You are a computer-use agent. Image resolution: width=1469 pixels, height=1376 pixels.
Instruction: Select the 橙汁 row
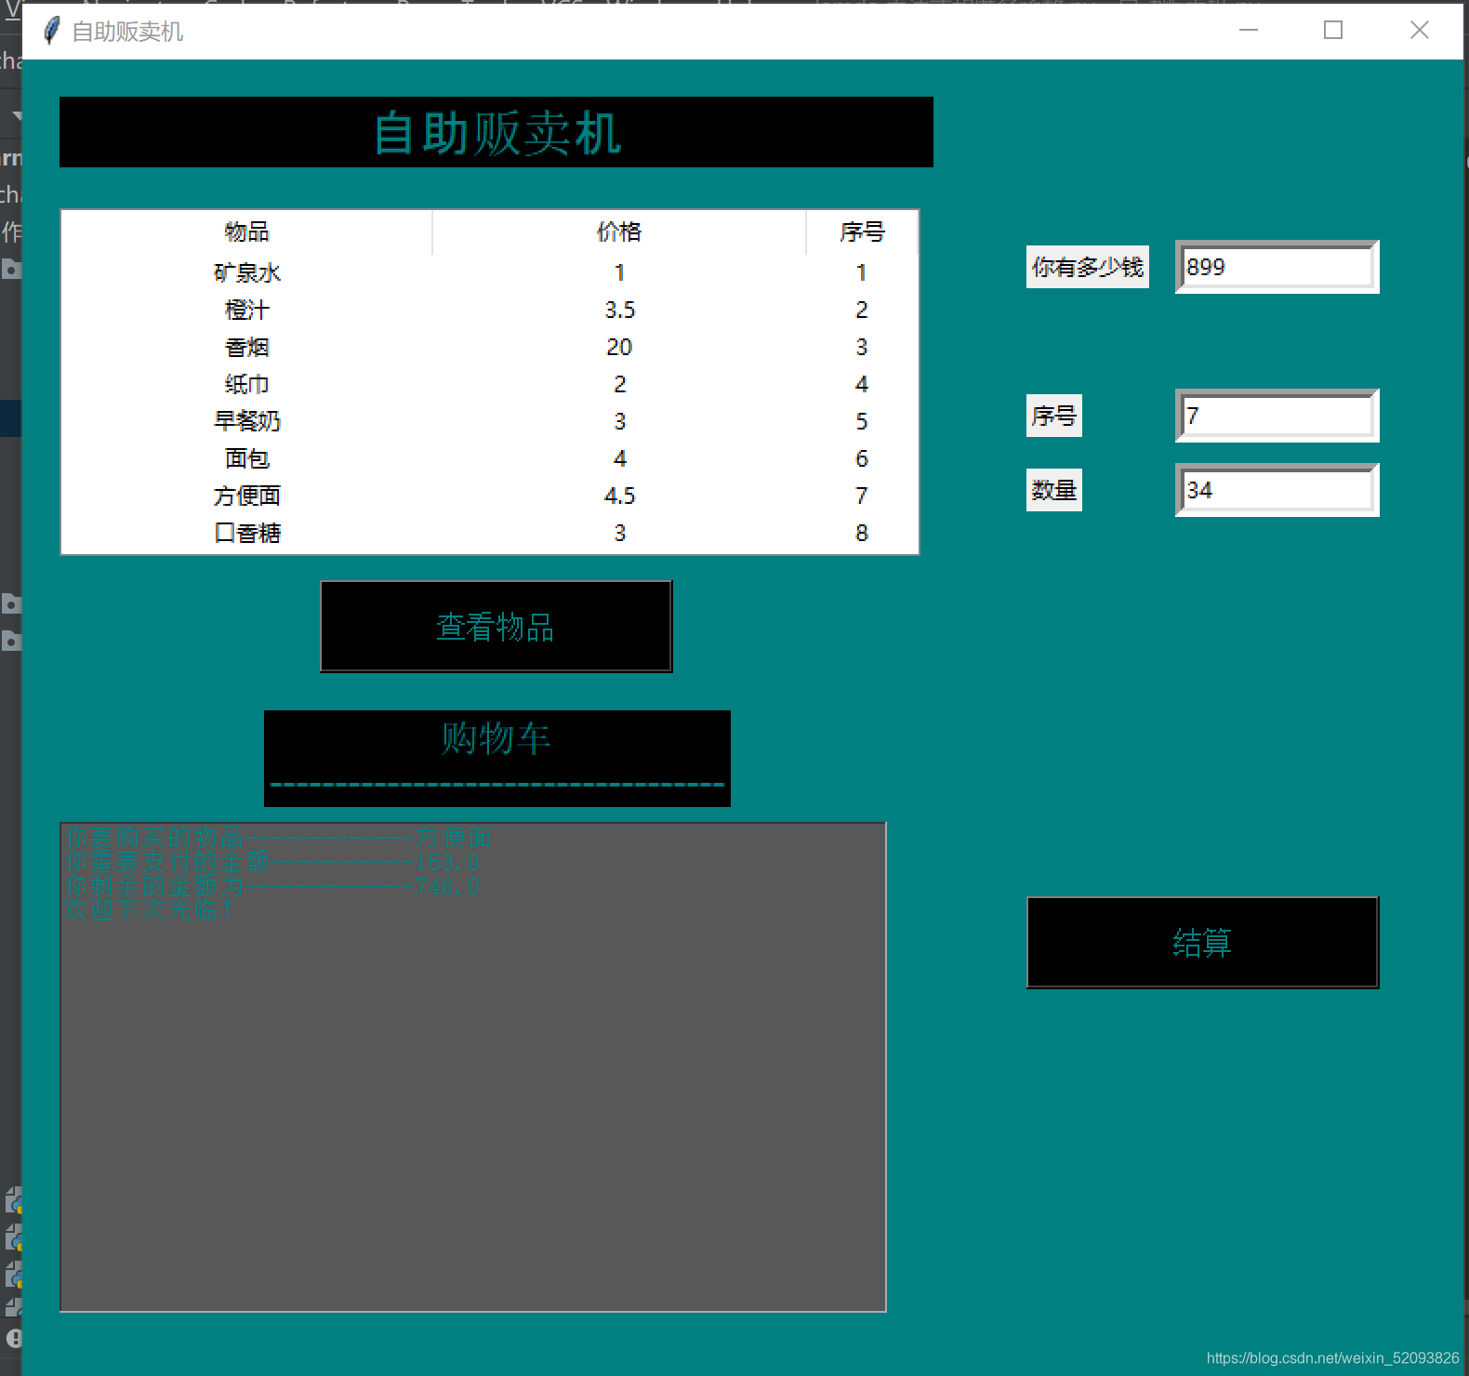[490, 310]
